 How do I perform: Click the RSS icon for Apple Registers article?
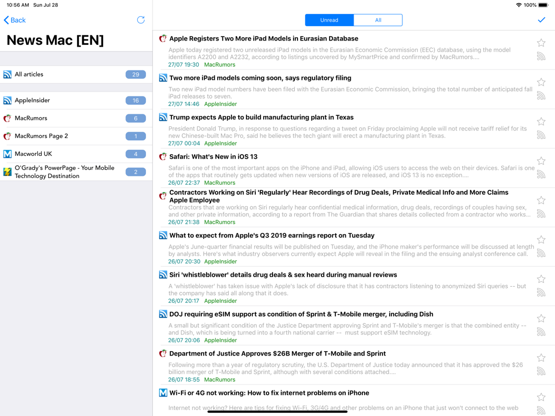(541, 56)
